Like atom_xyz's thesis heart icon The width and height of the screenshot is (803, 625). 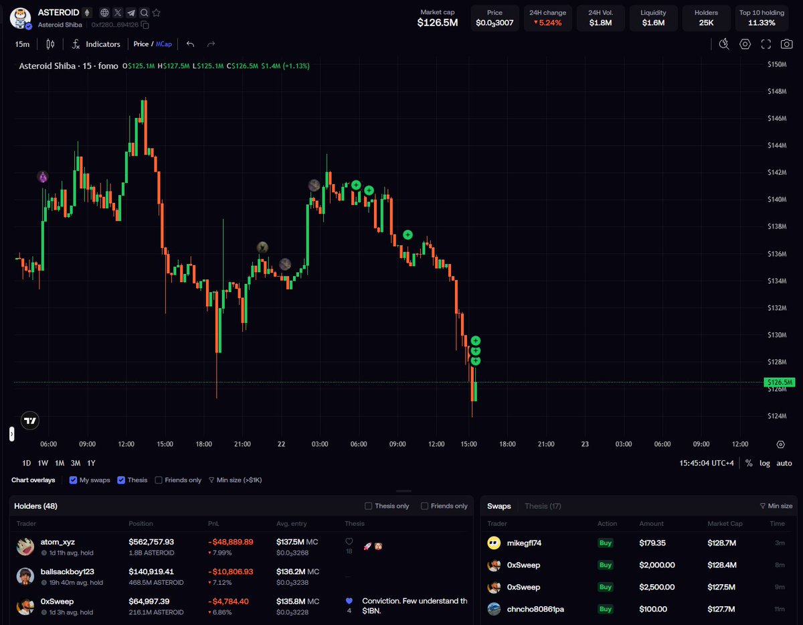pyautogui.click(x=349, y=541)
